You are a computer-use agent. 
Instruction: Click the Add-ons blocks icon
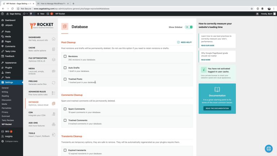[x=53, y=124]
